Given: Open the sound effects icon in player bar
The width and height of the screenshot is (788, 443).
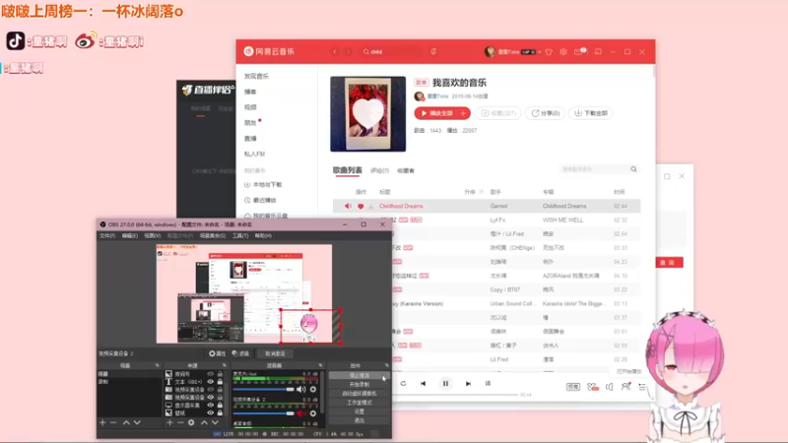Looking at the screenshot, I should click(x=593, y=387).
